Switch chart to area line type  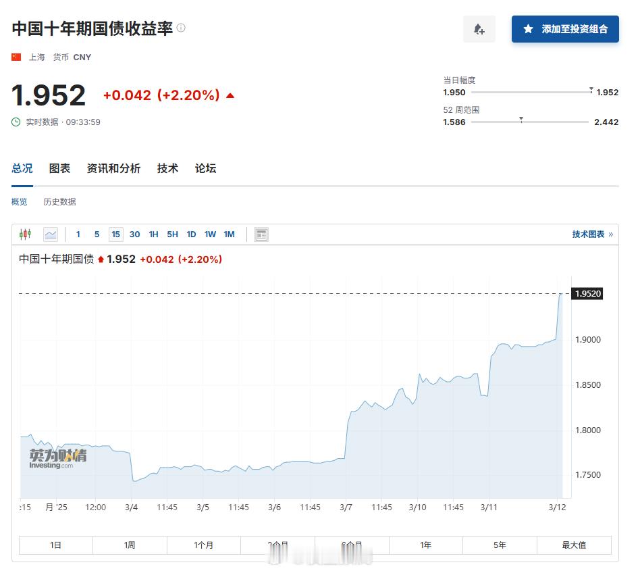[x=51, y=234]
